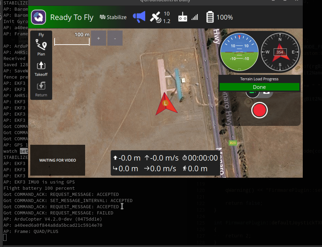322x247 pixels.
Task: Click the 100% battery percentage
Action: (225, 17)
